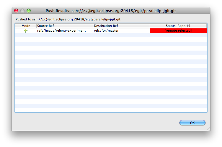
Task: Grab the resize grip at dialog corner
Action: pyautogui.click(x=208, y=129)
